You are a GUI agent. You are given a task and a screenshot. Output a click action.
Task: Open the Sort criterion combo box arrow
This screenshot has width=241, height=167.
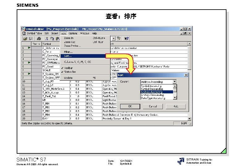(x=175, y=82)
